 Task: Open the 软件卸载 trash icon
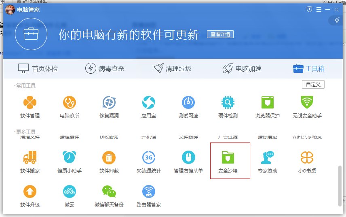point(109,157)
